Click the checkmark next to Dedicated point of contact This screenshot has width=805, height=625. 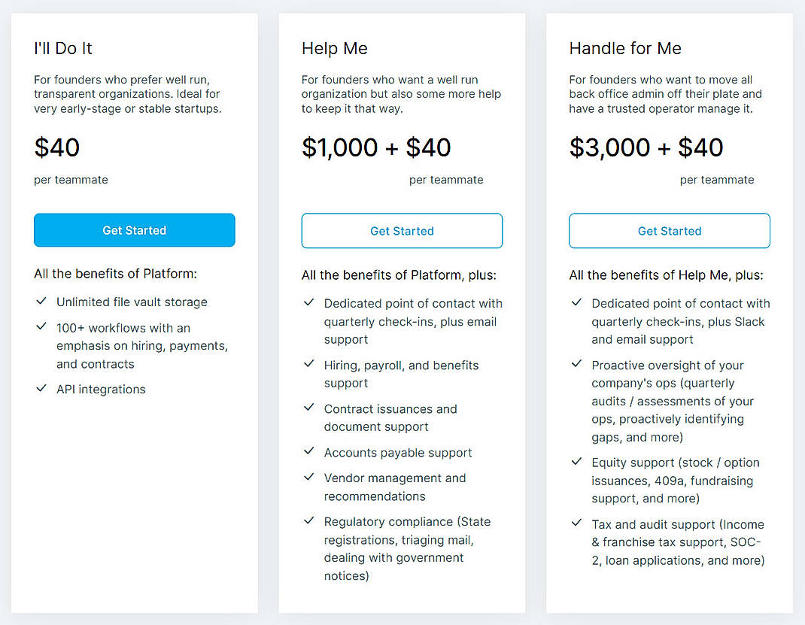click(309, 302)
